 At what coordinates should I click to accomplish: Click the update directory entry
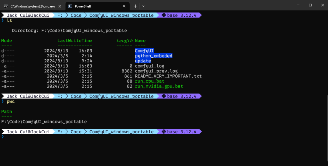(143, 61)
